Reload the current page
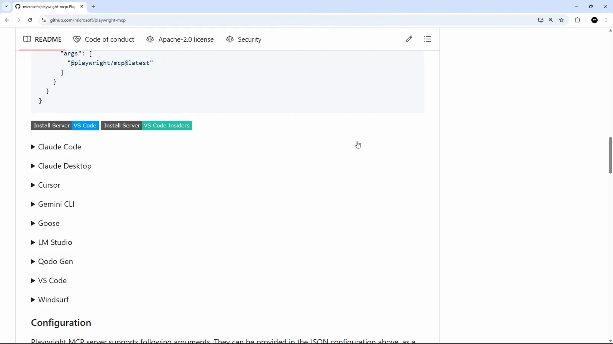 [x=30, y=20]
